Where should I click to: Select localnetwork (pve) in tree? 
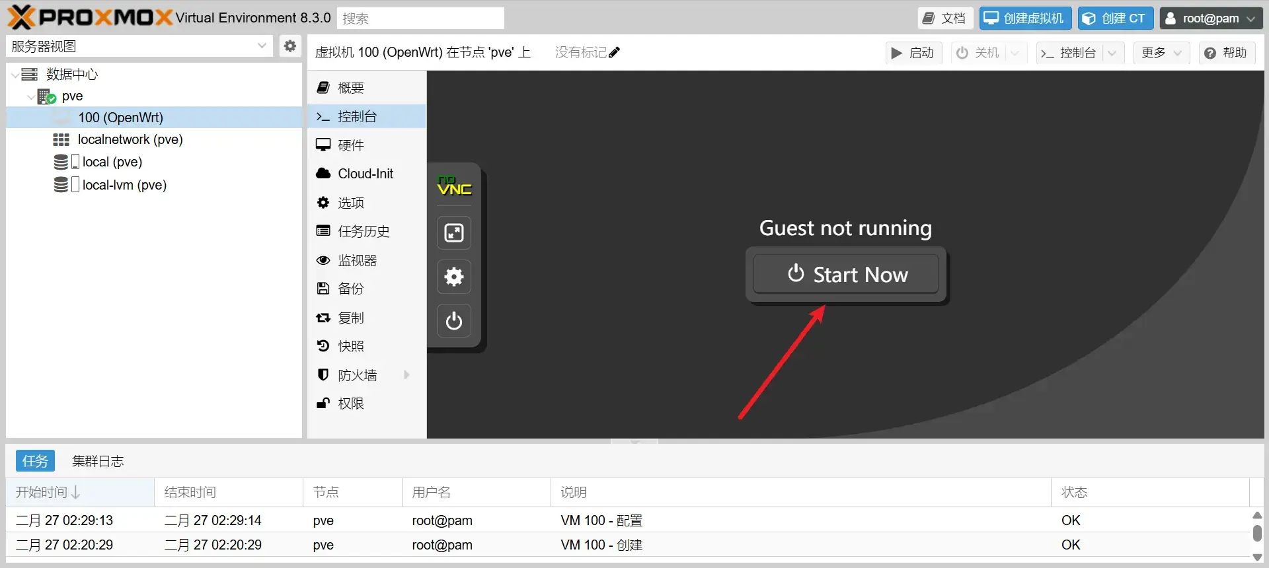pos(130,139)
